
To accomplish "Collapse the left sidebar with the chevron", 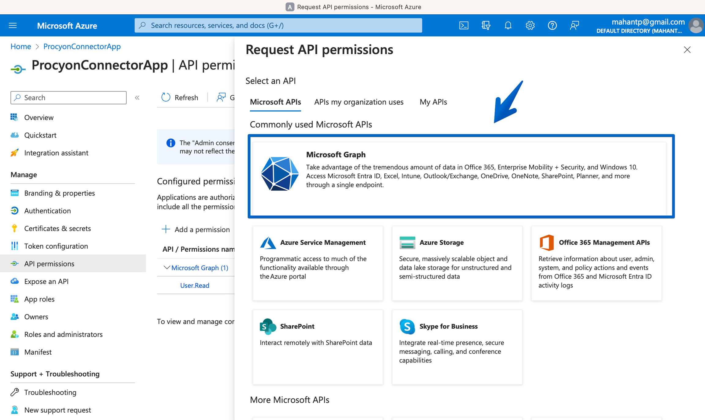I will [137, 97].
